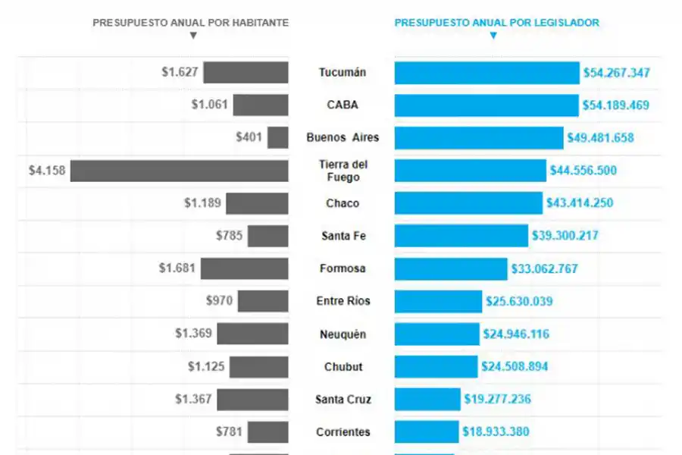Viewport: 682px width, 455px height.
Task: Sort by Presupuesto Anual por Habitante header
Action: [x=190, y=23]
